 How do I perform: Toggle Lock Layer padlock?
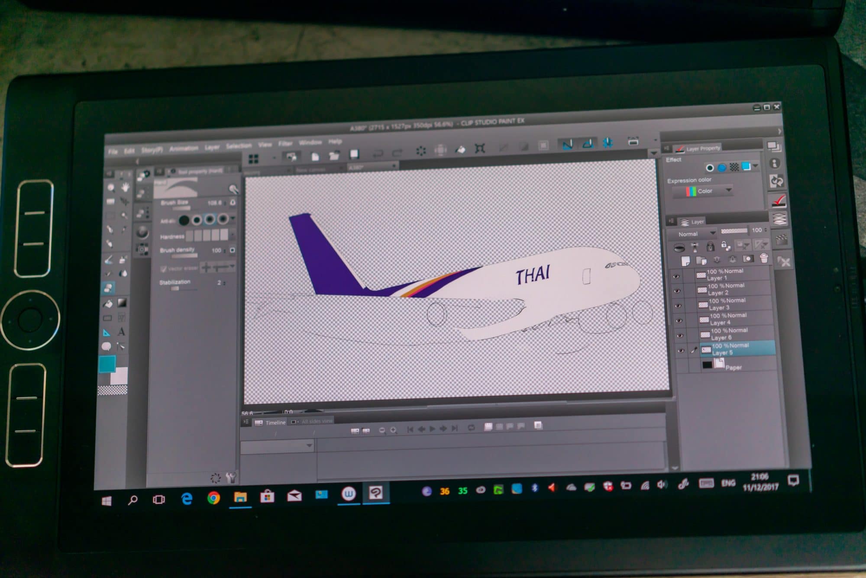(x=710, y=246)
